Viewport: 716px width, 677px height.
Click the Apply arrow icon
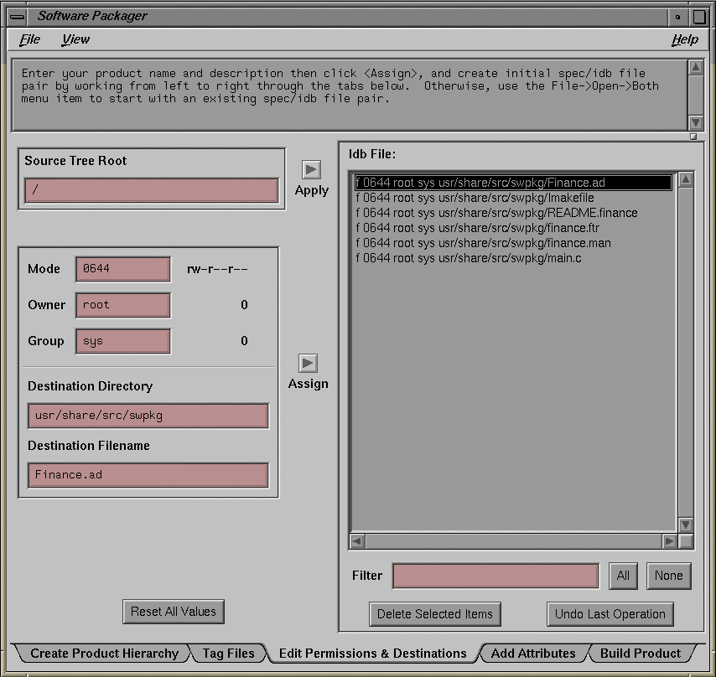[x=311, y=169]
